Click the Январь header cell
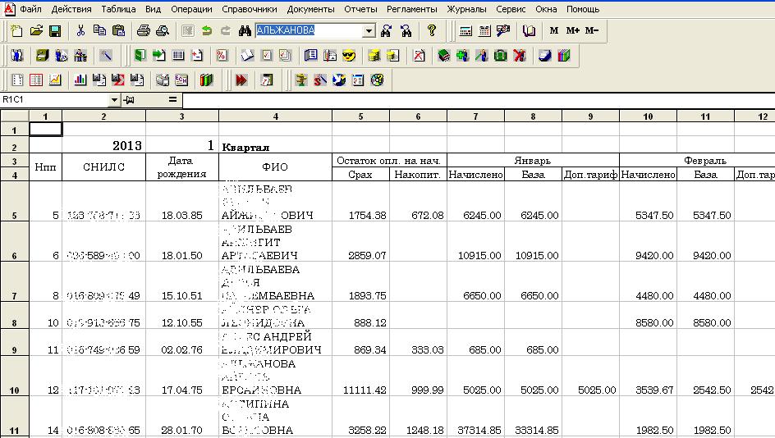The width and height of the screenshot is (775, 438). click(533, 161)
